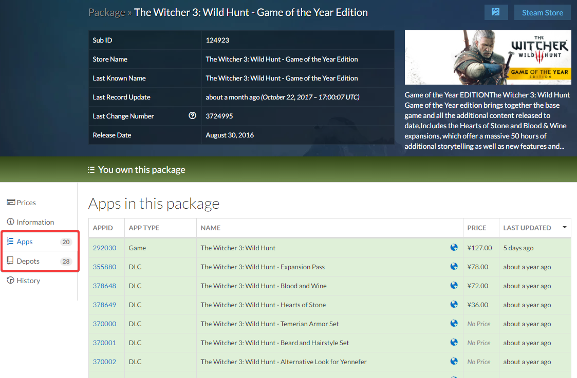This screenshot has width=577, height=378.
Task: Click the list icon beside You own this package
Action: [x=91, y=170]
